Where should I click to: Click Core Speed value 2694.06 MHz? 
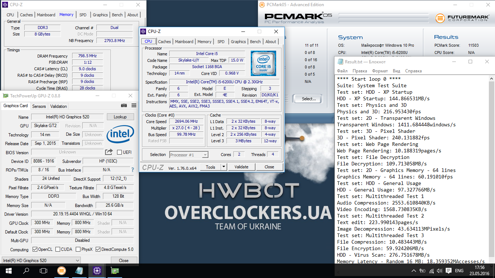[186, 121]
